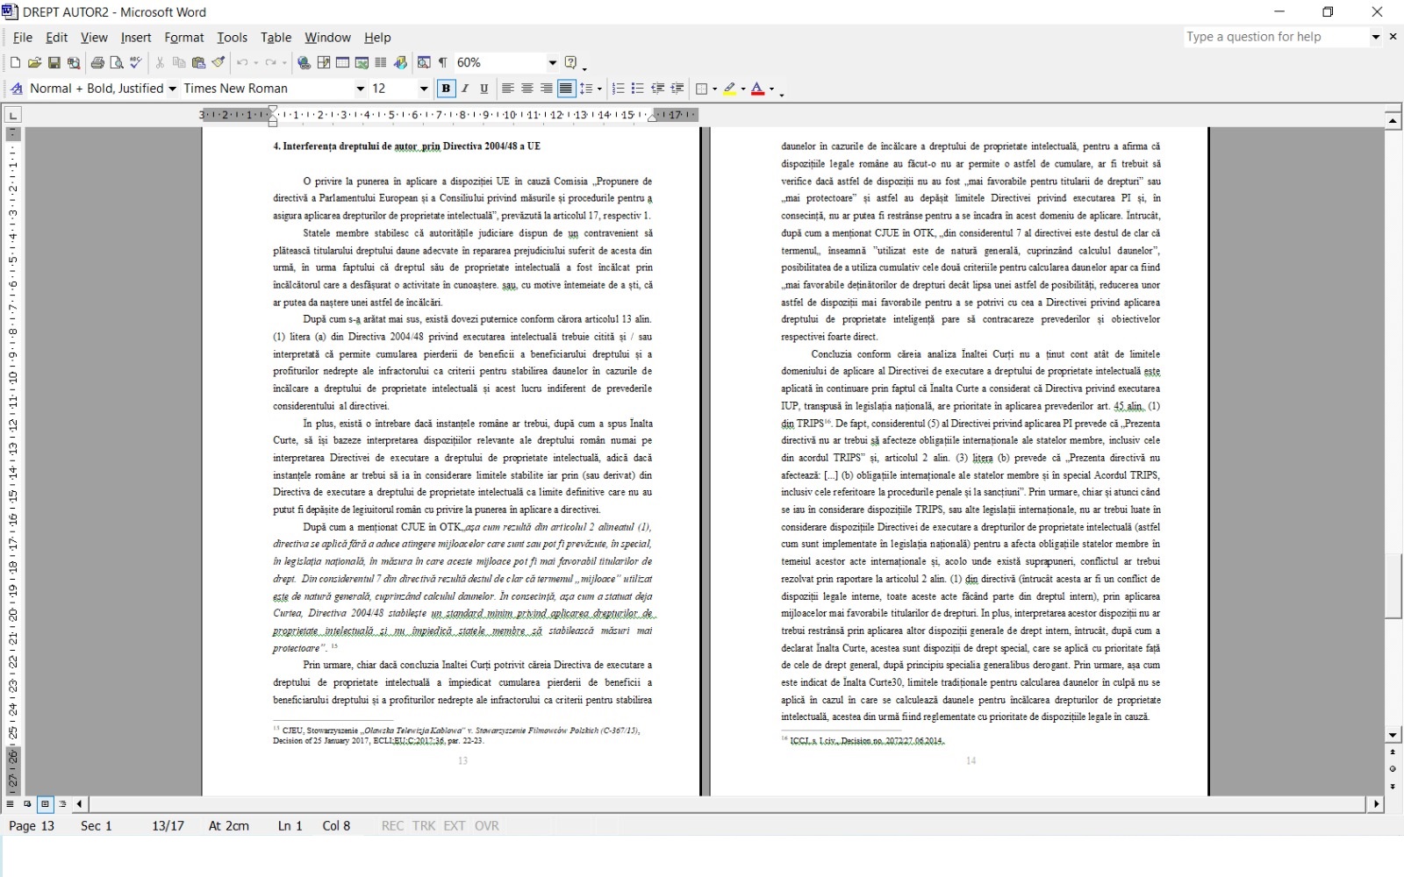
Task: Click the tab alignment selector on ruler
Action: 13,115
